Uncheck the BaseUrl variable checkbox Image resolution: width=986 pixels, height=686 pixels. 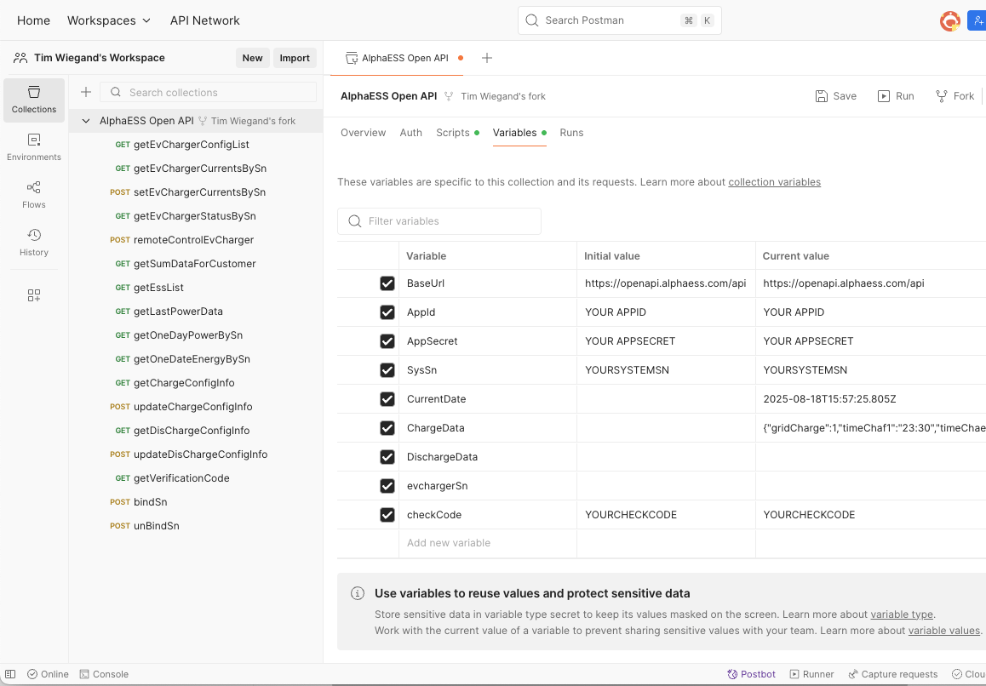(387, 283)
